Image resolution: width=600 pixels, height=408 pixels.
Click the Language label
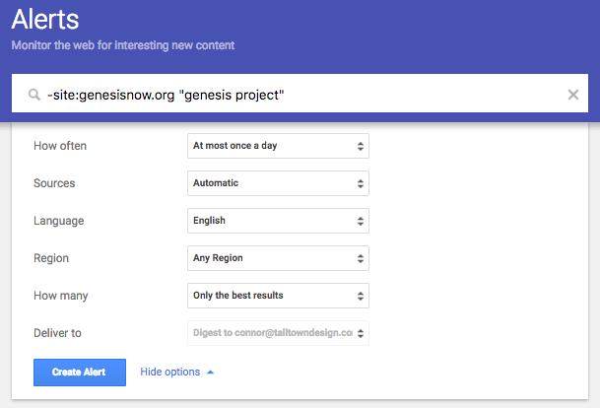(x=58, y=221)
